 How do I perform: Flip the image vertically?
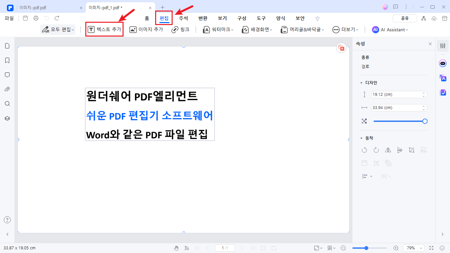click(400, 150)
